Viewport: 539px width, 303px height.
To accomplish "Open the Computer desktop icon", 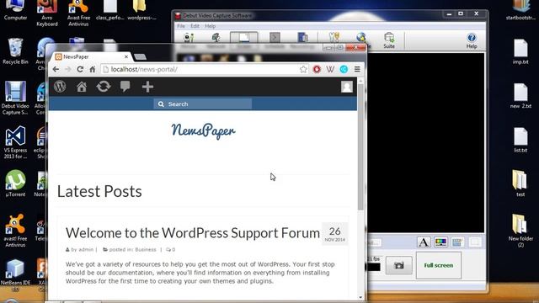I will [15, 10].
